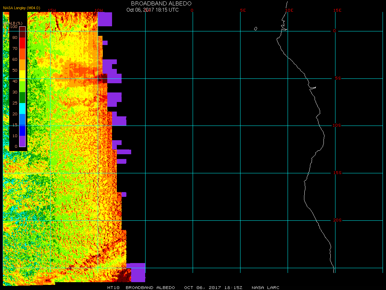386x290 pixels.
Task: Click the 5E longitude label
Action: 243,10
